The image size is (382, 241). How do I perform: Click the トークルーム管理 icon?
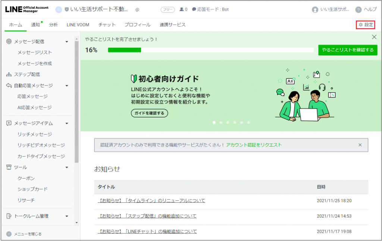point(9,216)
